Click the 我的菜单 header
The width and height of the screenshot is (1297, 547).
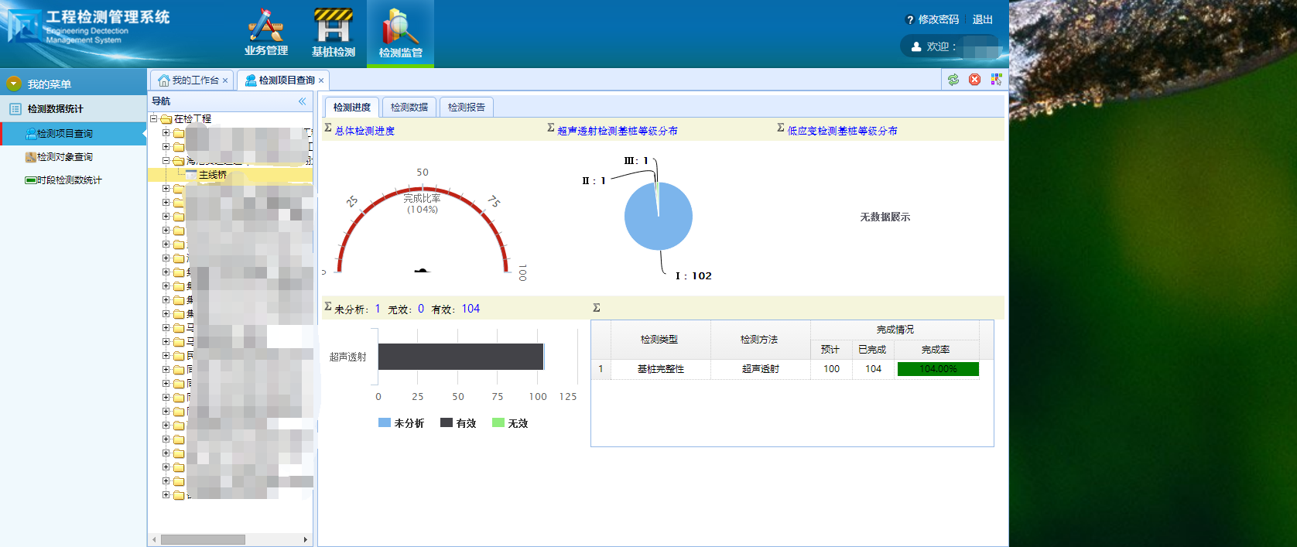point(74,84)
